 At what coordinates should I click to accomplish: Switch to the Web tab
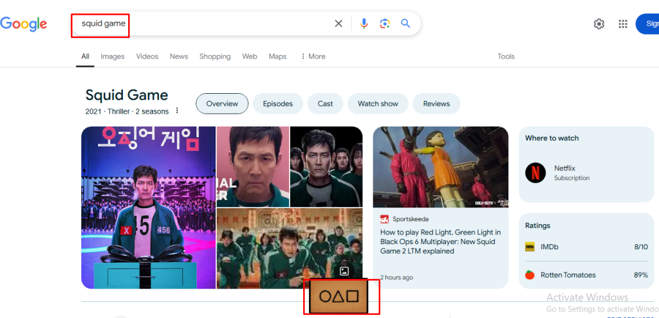click(250, 57)
